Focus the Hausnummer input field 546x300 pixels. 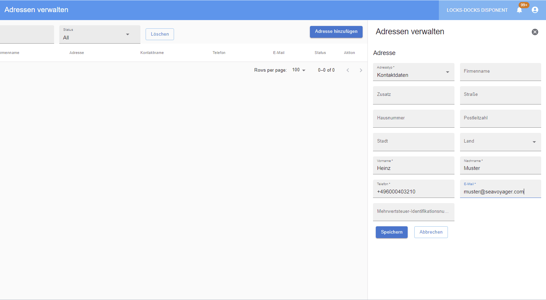[414, 119]
